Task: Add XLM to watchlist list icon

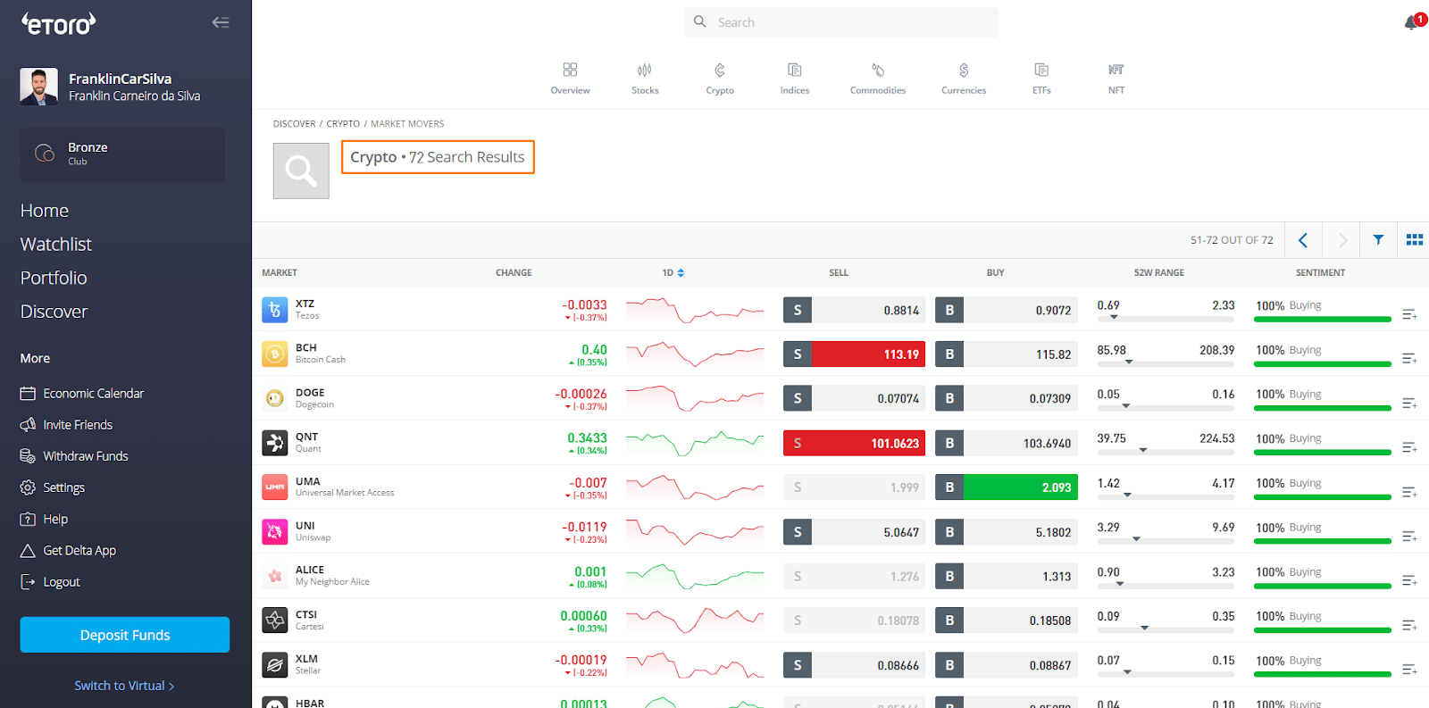Action: click(x=1409, y=670)
